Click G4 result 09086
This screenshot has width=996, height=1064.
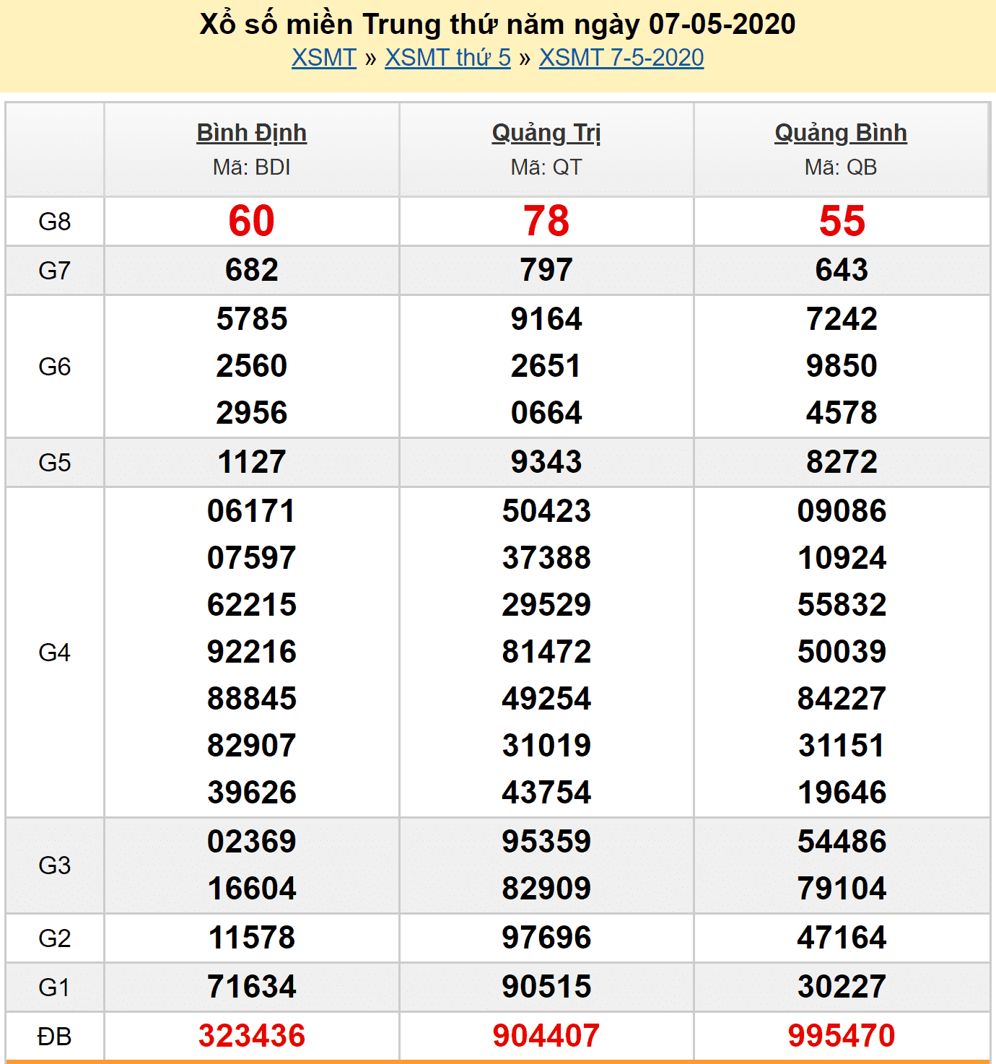pyautogui.click(x=842, y=511)
